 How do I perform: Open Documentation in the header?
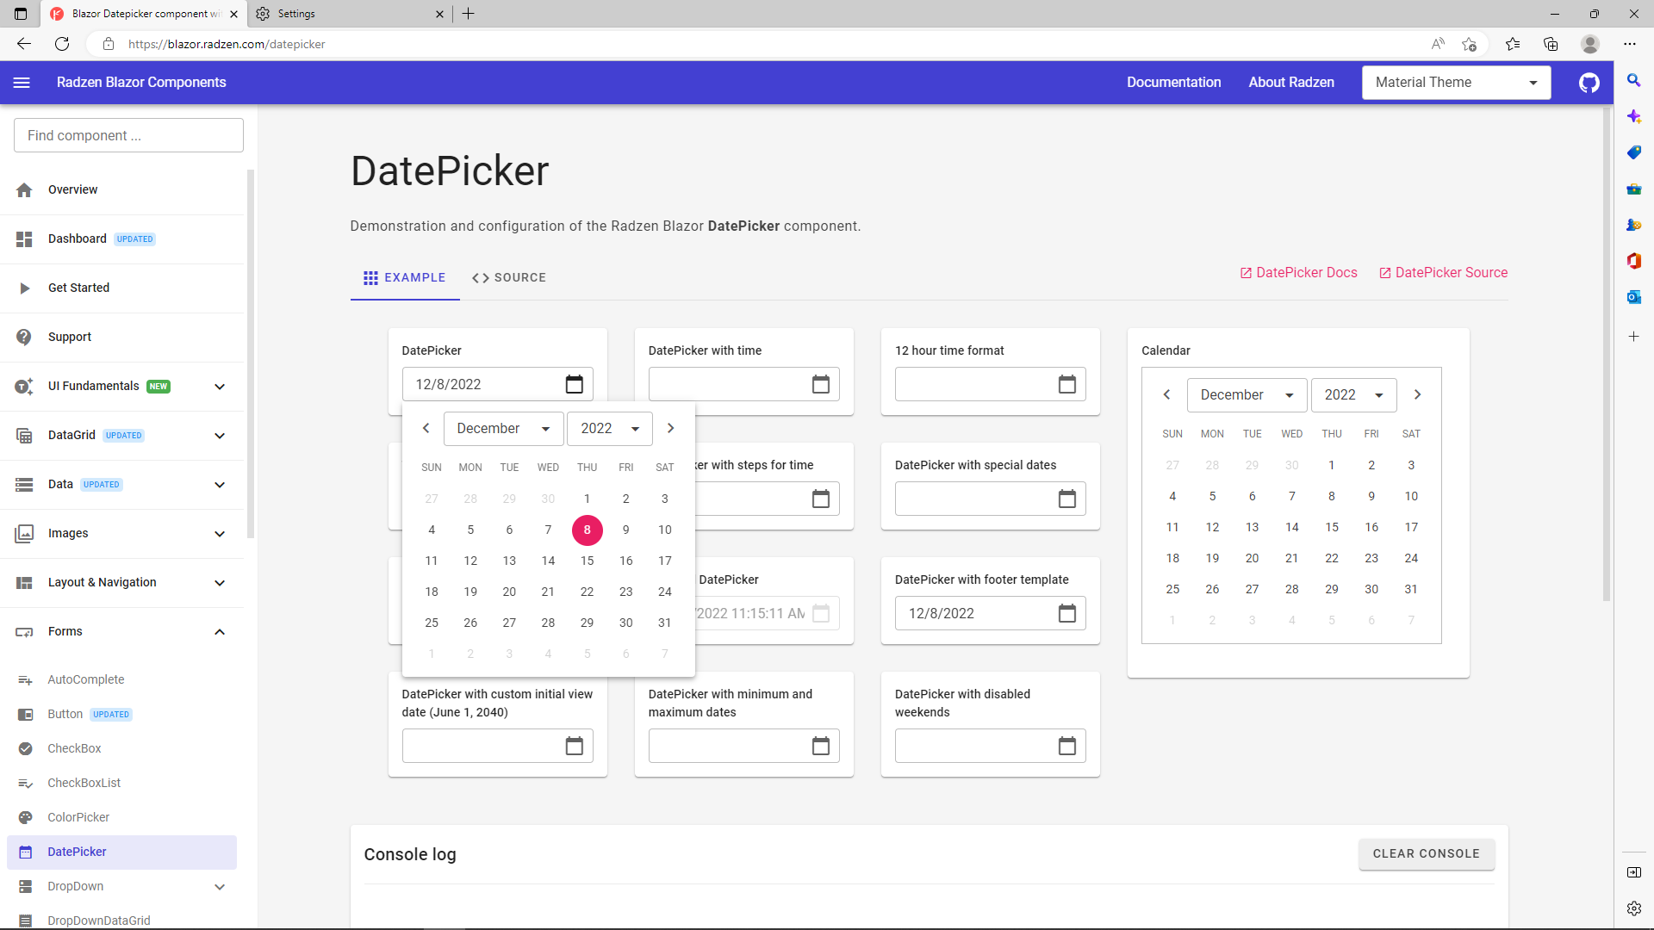(x=1173, y=83)
